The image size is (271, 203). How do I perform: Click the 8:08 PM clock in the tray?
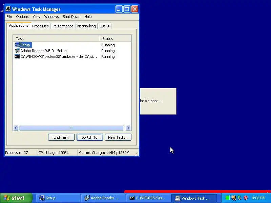tap(258, 198)
